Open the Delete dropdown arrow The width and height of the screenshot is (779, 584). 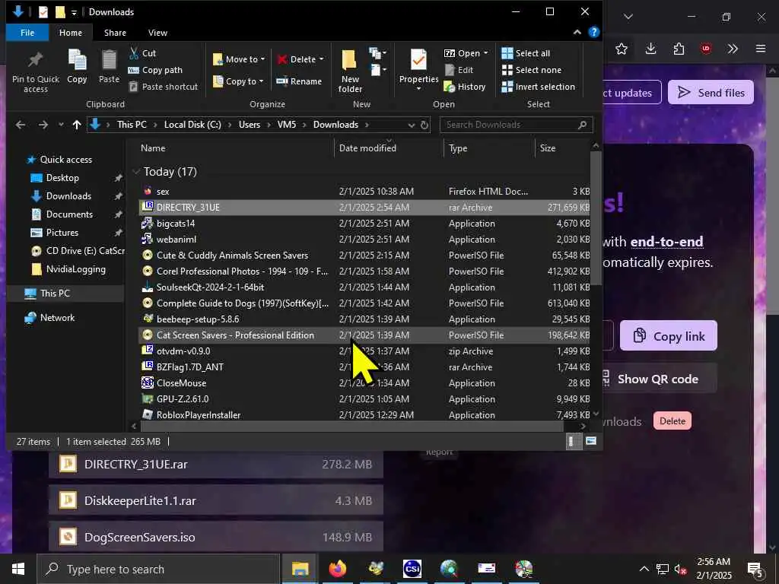click(x=322, y=59)
